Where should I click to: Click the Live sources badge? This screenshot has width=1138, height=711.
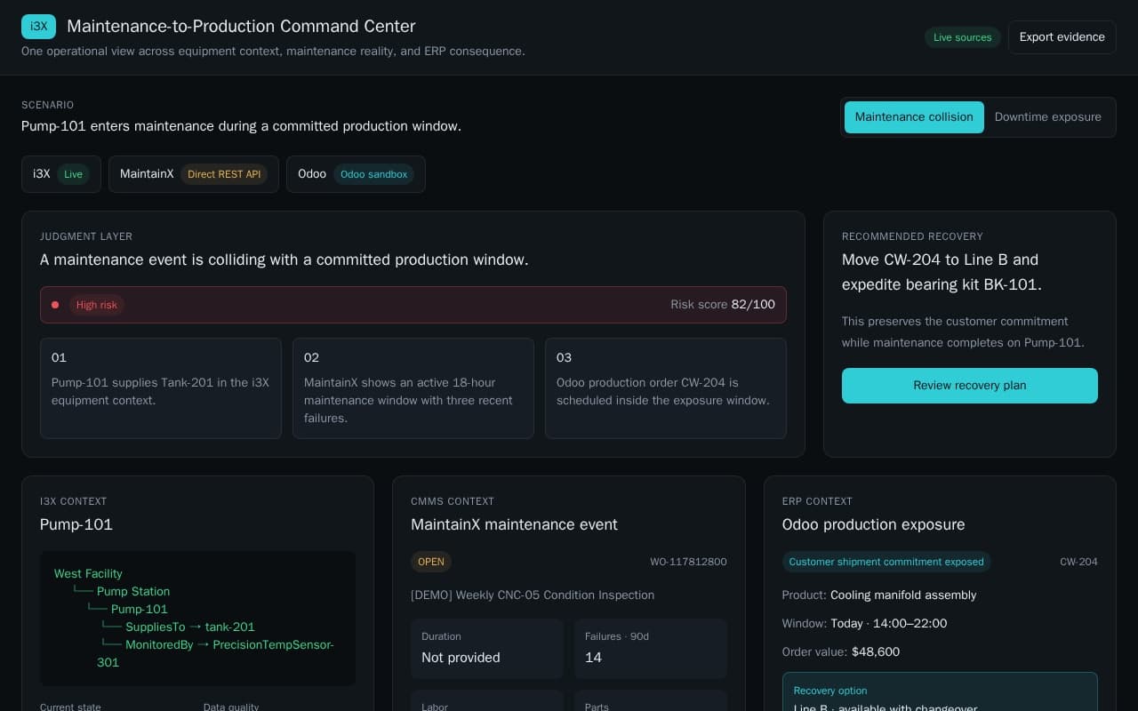point(962,37)
